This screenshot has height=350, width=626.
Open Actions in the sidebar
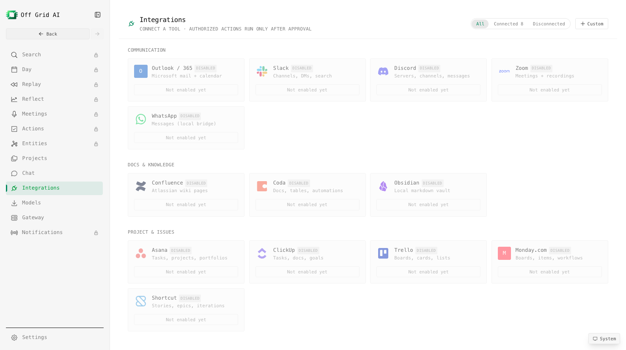coord(55,129)
